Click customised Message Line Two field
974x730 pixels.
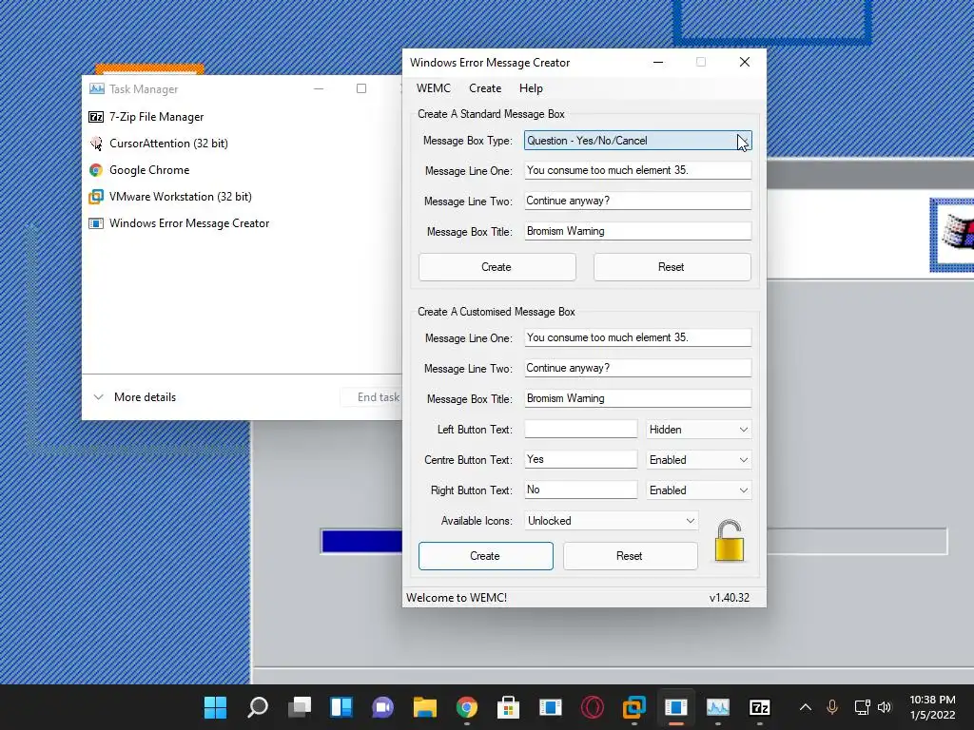coord(637,368)
